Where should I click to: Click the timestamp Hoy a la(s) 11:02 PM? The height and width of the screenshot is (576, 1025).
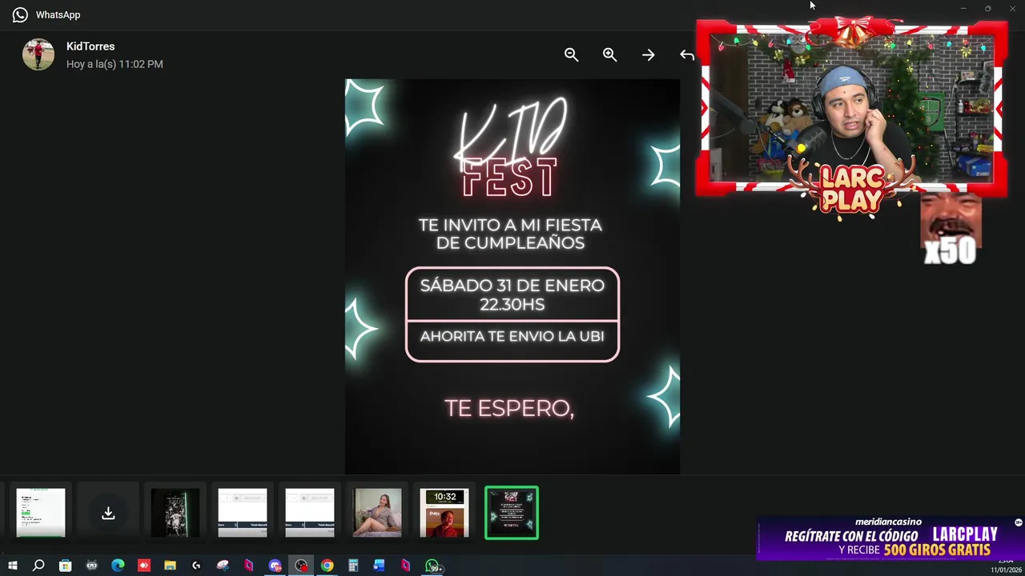(115, 64)
